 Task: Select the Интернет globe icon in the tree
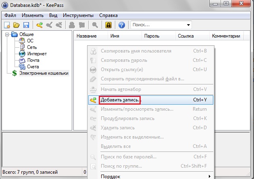23,54
